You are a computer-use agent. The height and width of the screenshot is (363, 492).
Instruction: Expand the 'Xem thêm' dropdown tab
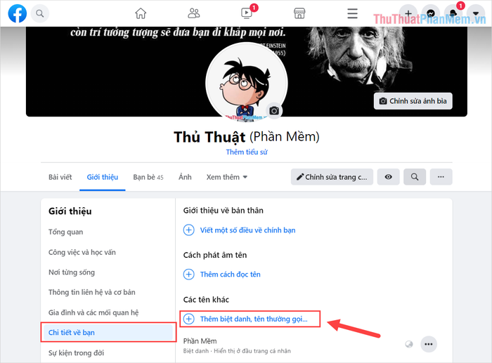pyautogui.click(x=227, y=177)
